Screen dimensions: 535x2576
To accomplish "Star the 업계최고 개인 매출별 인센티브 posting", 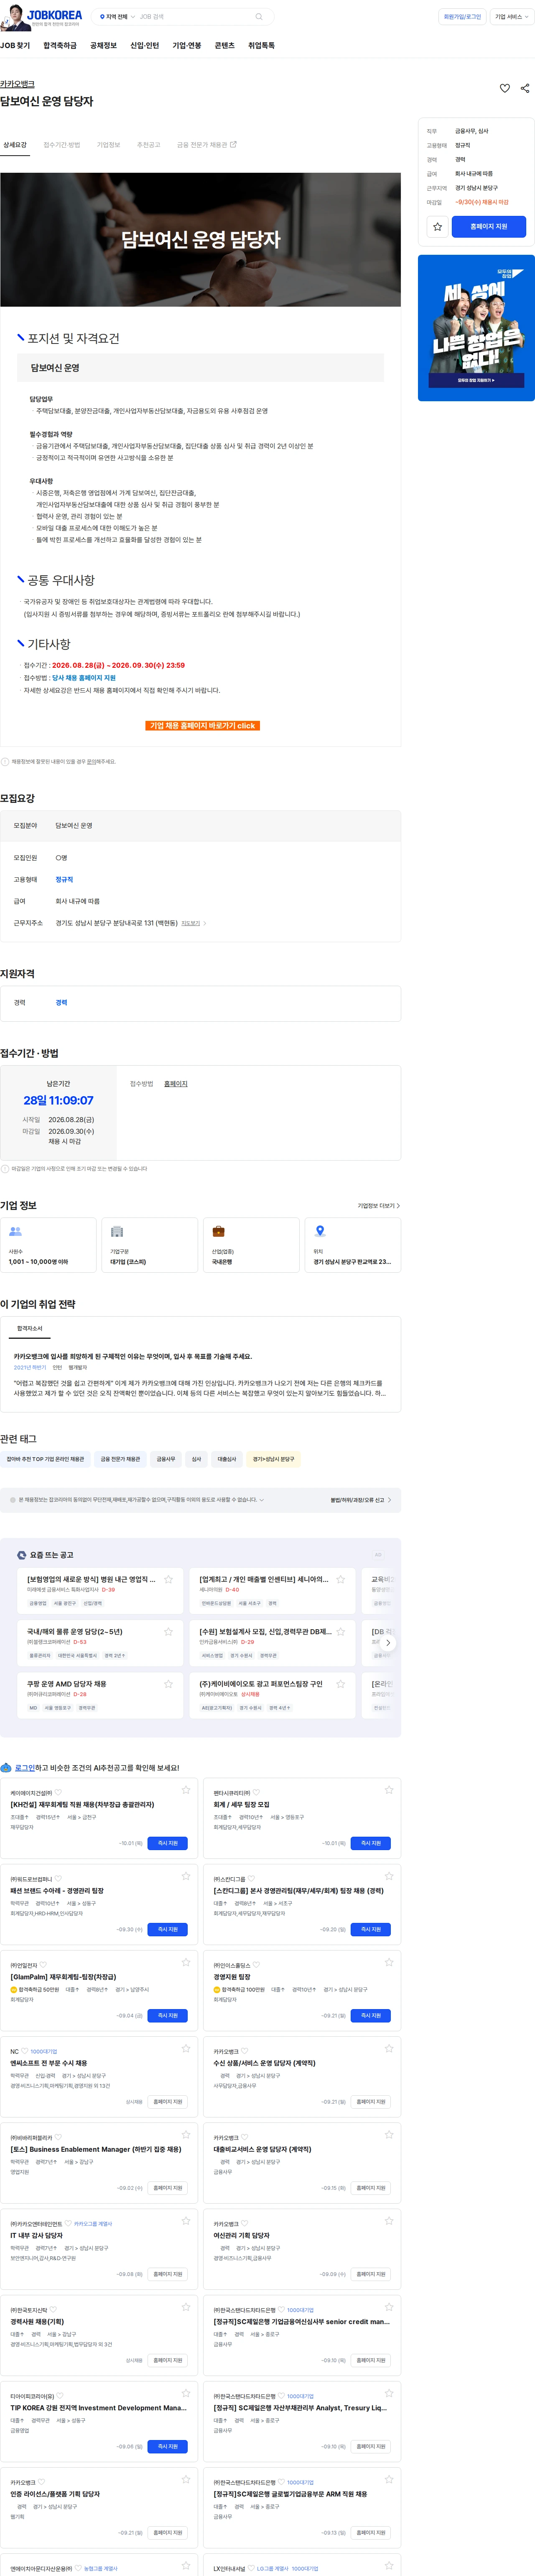I will coord(340,1580).
